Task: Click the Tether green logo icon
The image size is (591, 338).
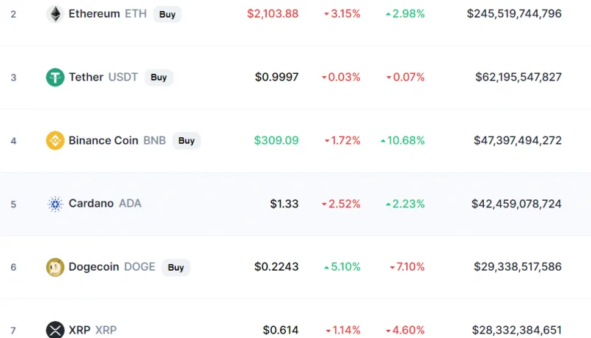Action: tap(55, 77)
